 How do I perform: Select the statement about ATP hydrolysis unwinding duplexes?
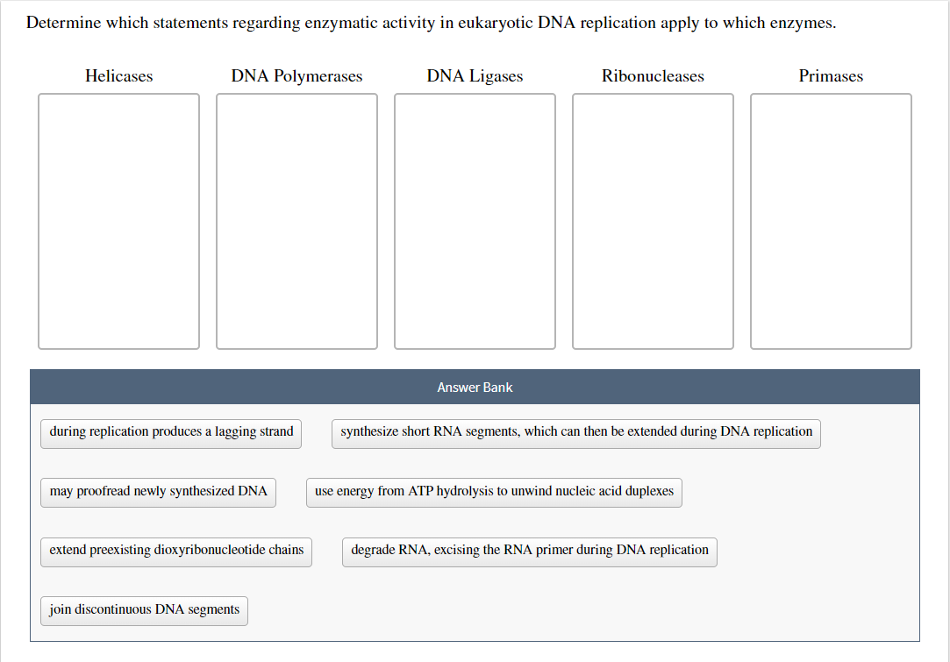493,492
